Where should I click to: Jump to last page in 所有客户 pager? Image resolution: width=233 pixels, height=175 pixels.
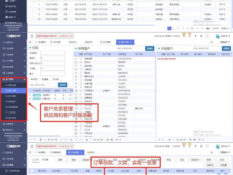point(112,140)
